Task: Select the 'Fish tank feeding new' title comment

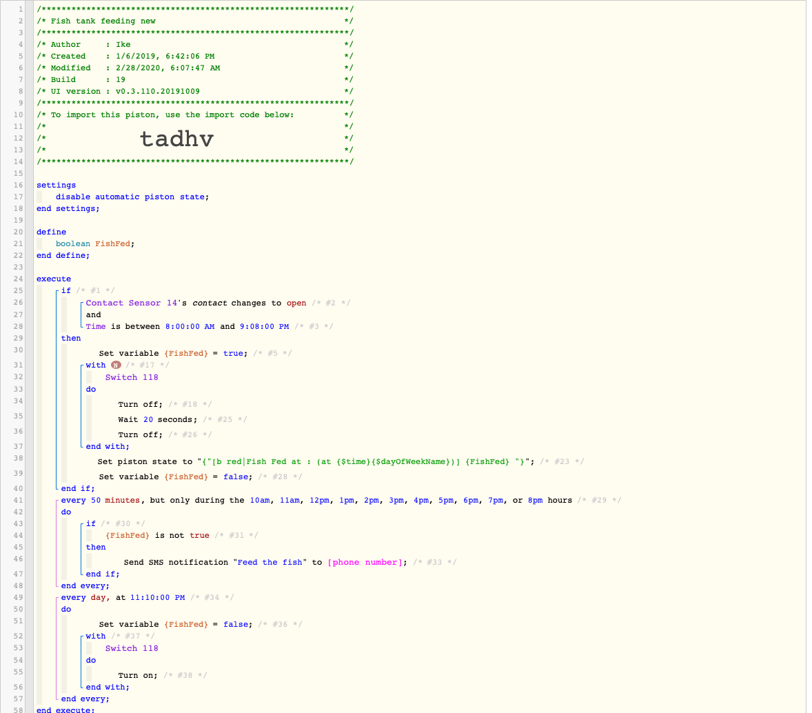Action: pos(103,21)
